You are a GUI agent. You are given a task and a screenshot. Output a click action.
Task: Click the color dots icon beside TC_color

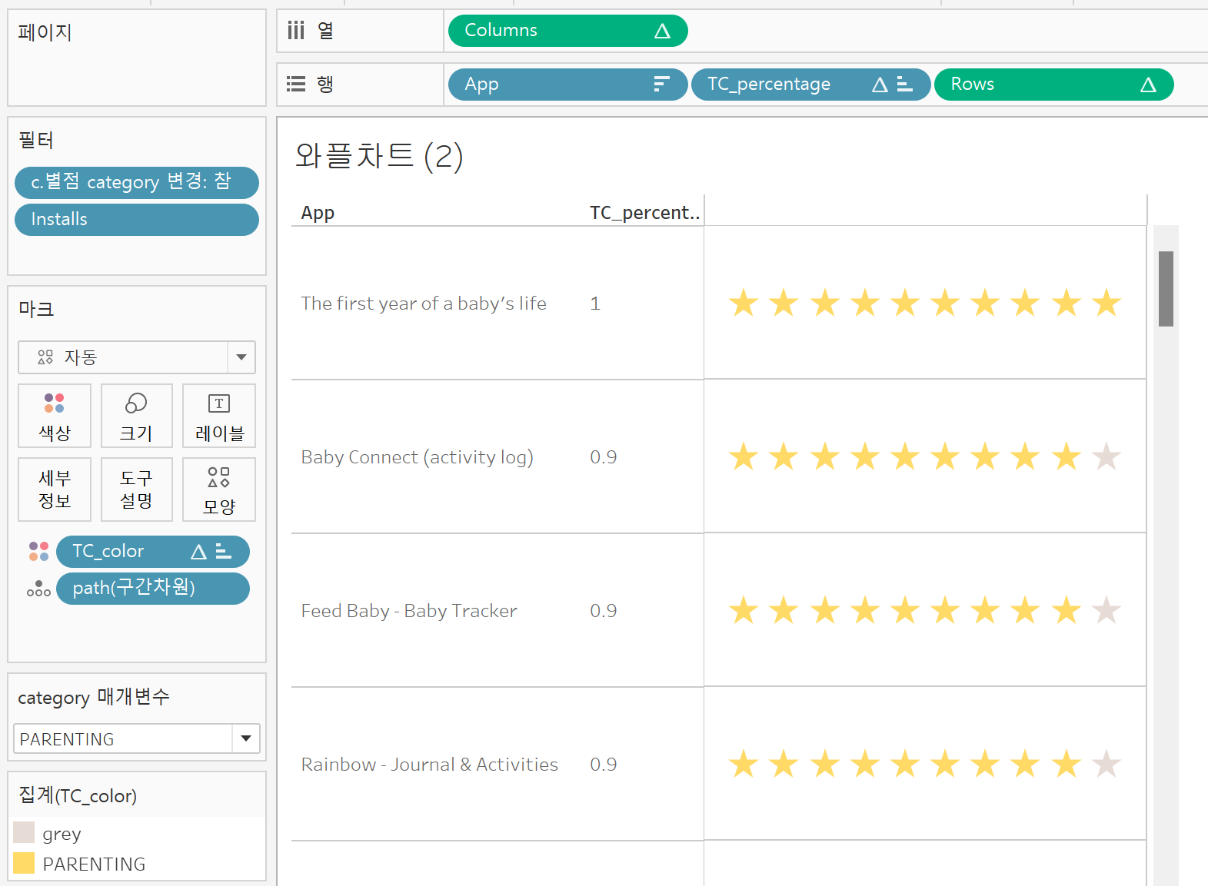click(x=38, y=551)
